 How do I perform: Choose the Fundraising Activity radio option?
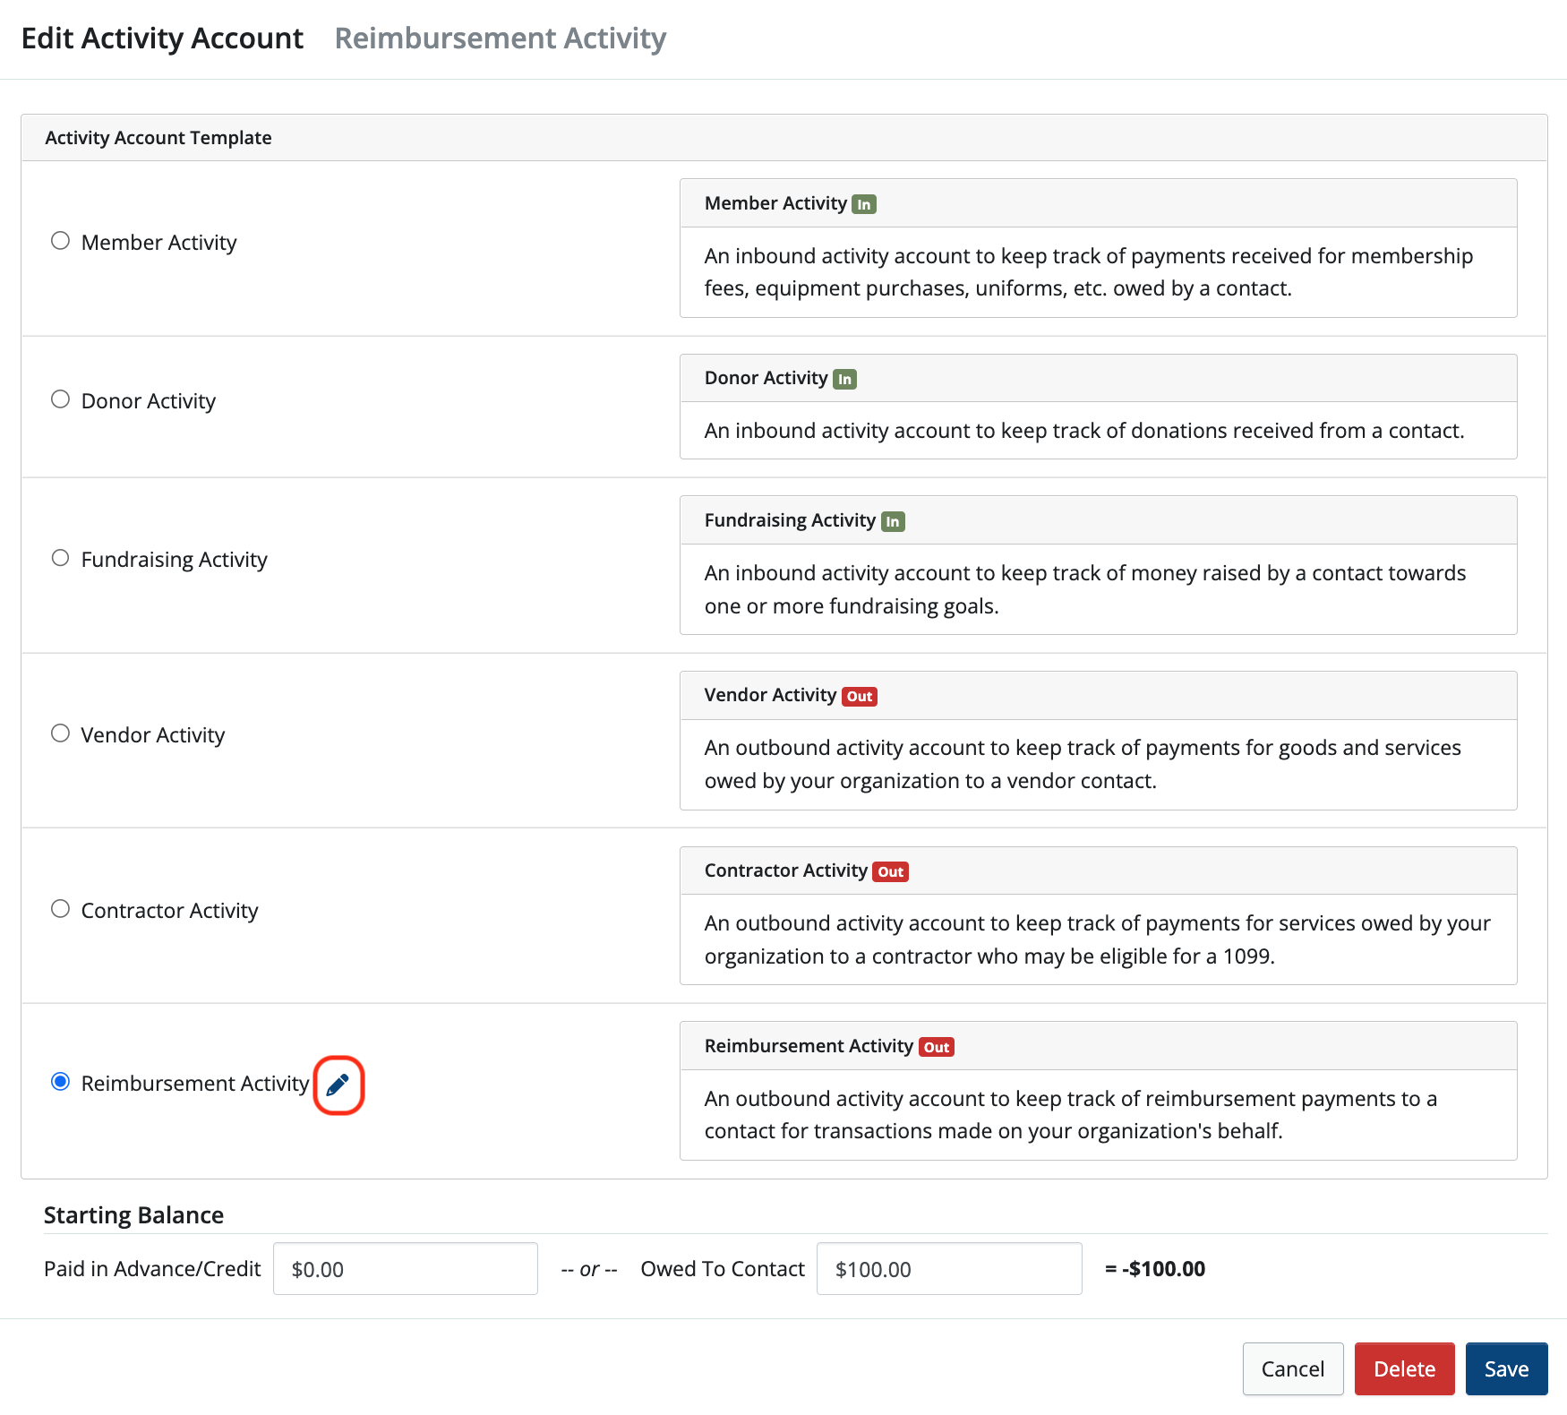[60, 558]
